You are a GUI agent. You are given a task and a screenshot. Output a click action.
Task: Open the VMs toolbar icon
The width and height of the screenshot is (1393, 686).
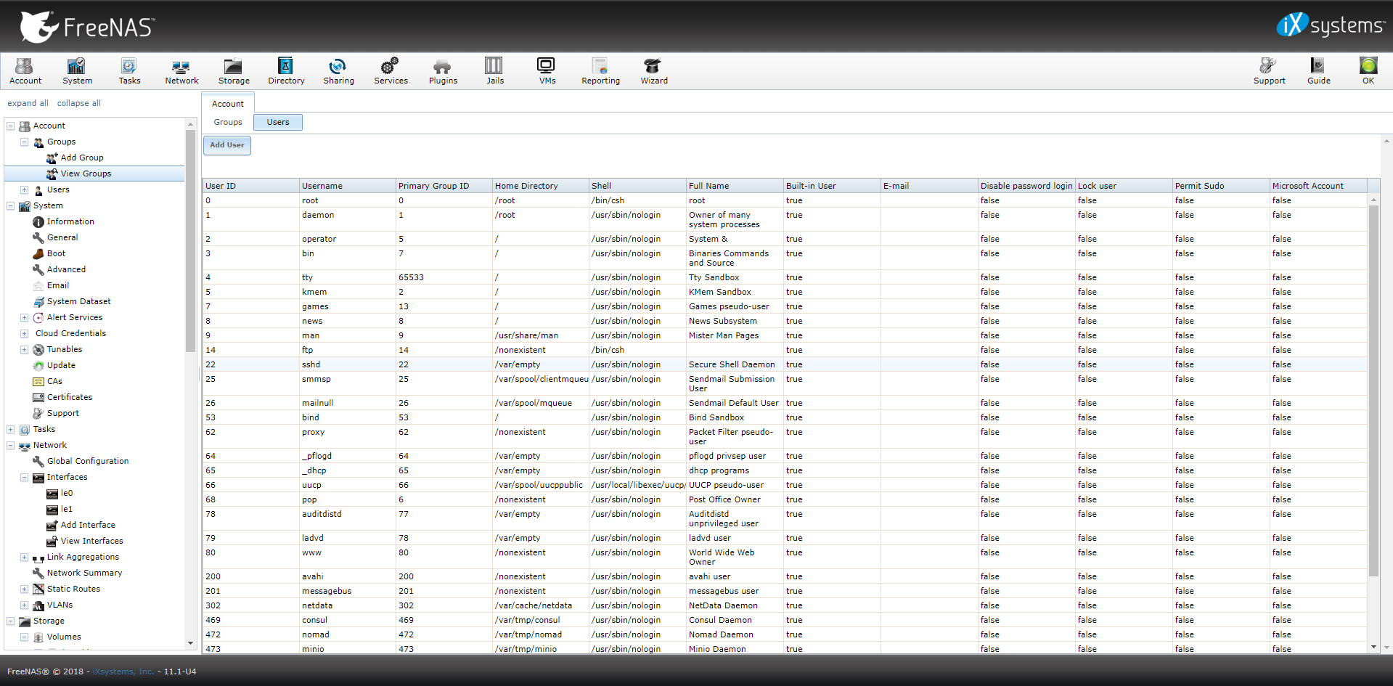[547, 71]
